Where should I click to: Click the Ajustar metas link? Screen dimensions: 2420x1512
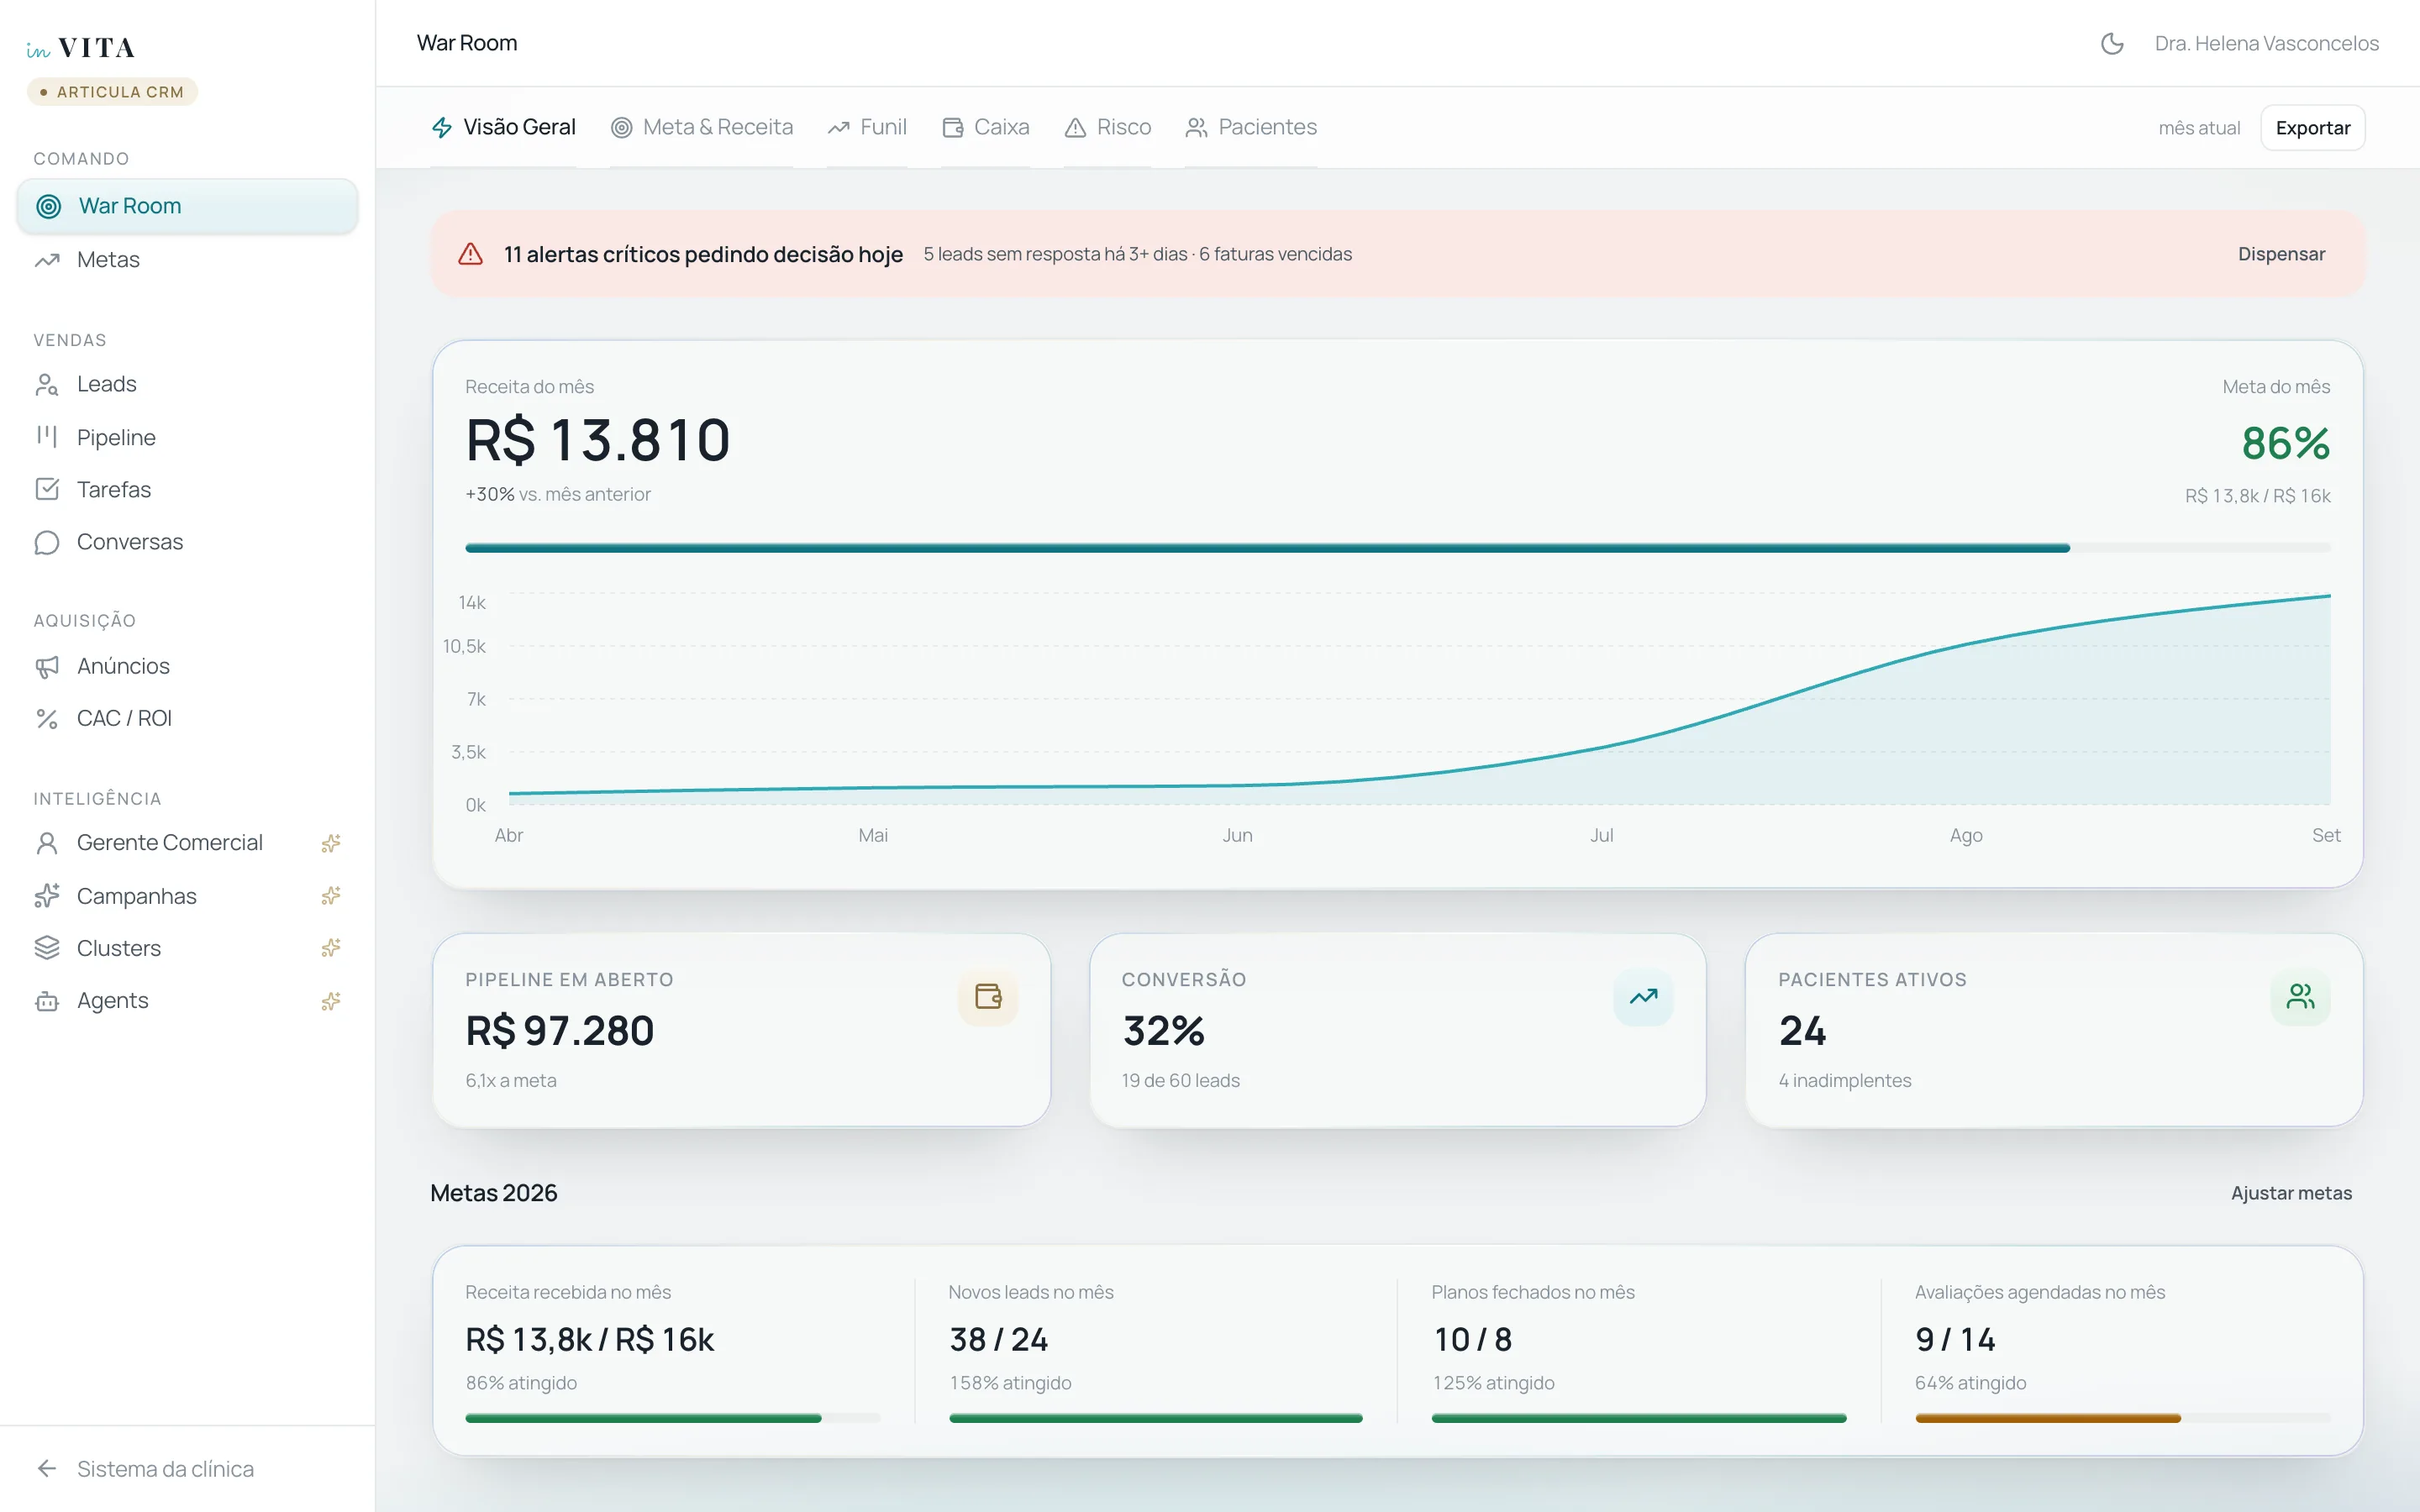pyautogui.click(x=2291, y=1193)
